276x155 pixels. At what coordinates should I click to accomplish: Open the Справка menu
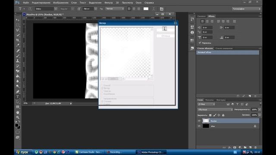click(x=149, y=3)
